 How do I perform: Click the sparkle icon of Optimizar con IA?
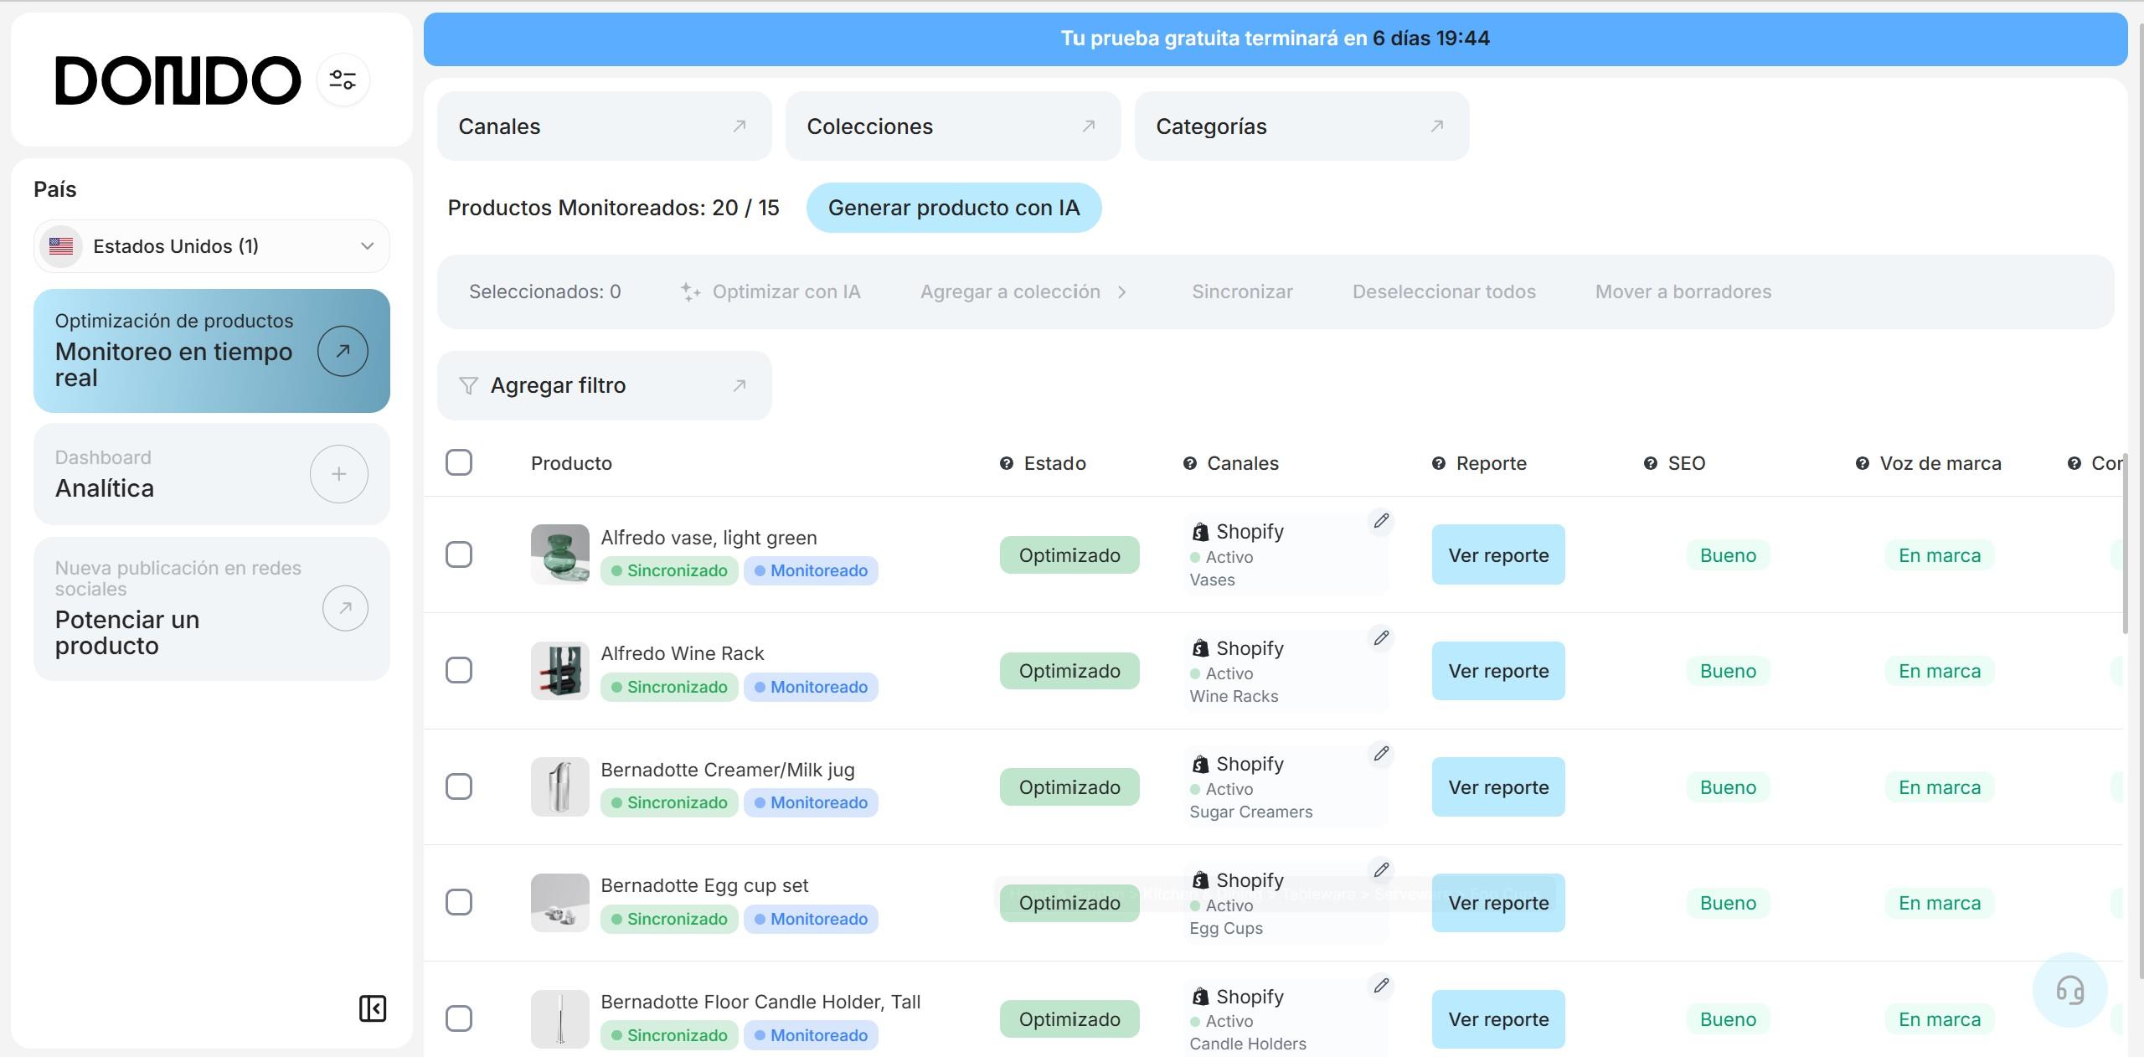pyautogui.click(x=690, y=291)
